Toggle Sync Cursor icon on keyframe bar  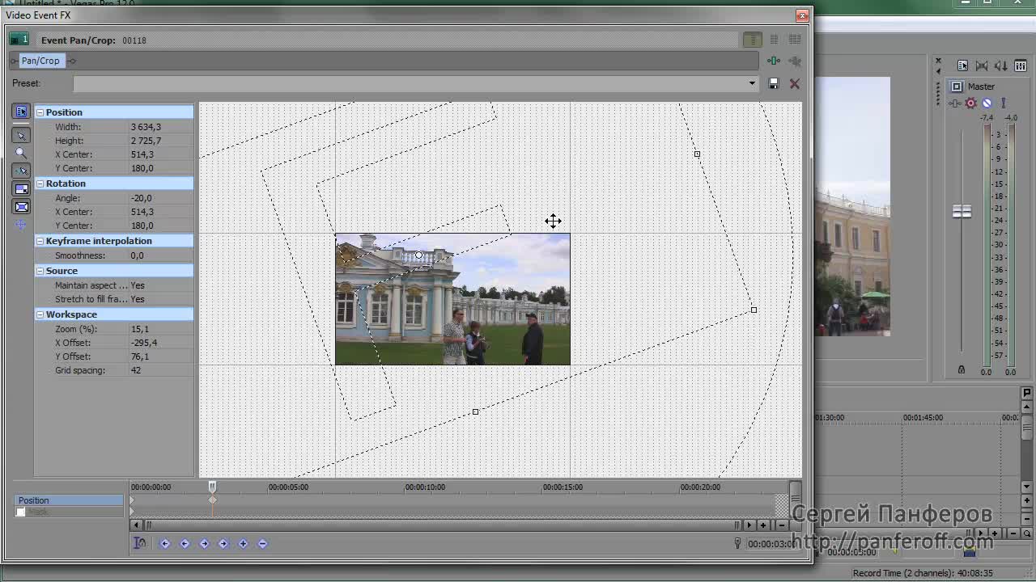coord(140,543)
